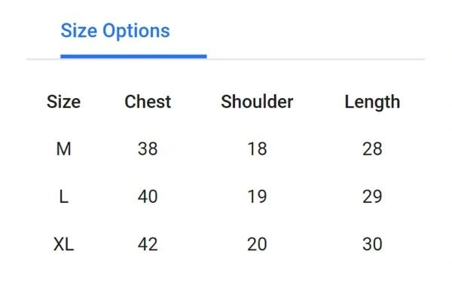The image size is (452, 303).
Task: Select the Shoulder column header
Action: pyautogui.click(x=257, y=102)
